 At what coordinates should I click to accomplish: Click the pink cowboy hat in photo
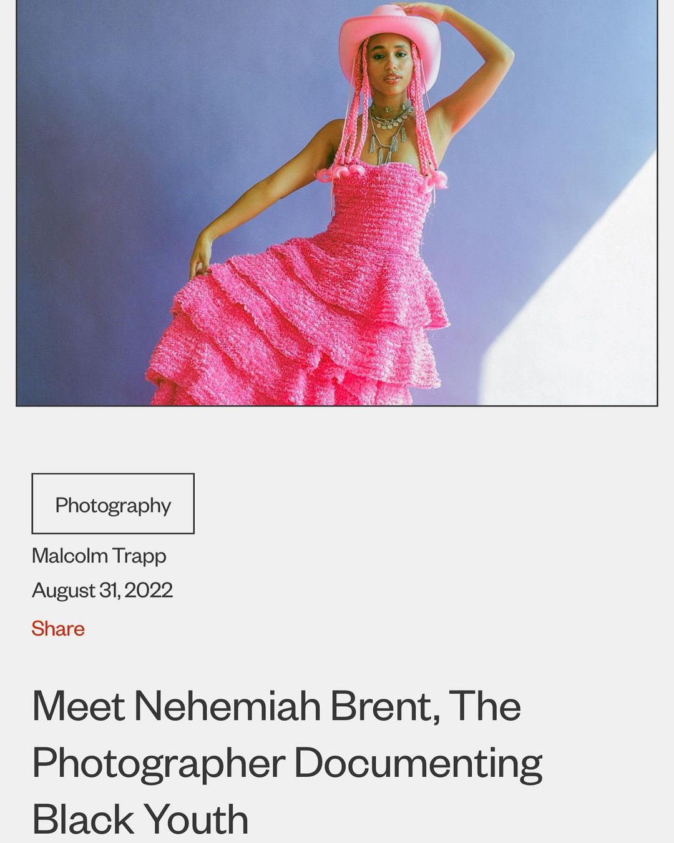point(389,42)
